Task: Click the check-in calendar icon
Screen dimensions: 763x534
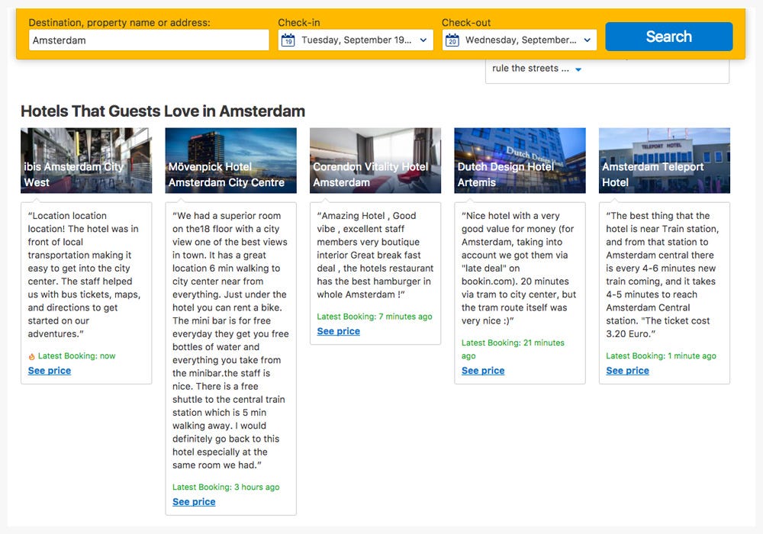Action: click(288, 40)
